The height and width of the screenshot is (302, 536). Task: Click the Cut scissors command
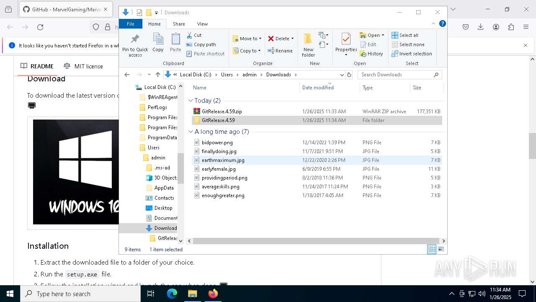194,35
